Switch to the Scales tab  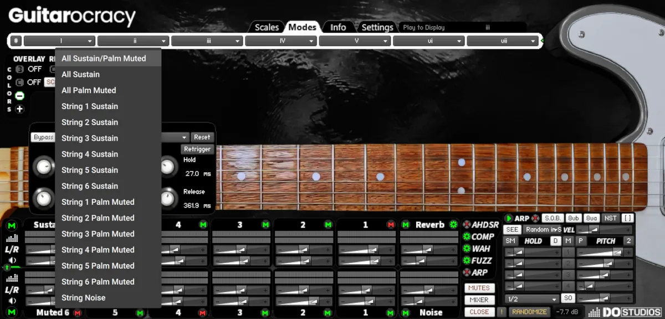coord(266,27)
